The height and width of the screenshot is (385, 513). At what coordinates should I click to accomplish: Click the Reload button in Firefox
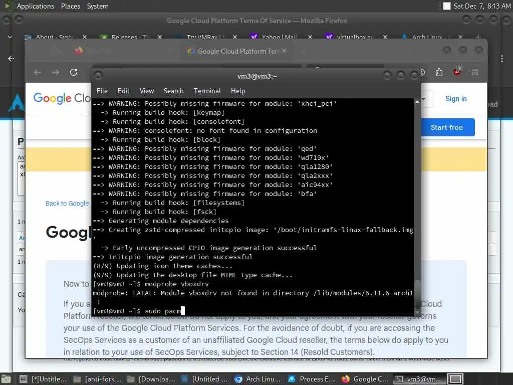74,72
